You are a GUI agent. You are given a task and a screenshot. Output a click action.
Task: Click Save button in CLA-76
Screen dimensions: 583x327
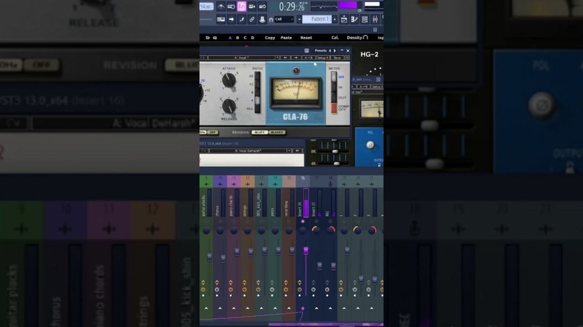coord(337,58)
